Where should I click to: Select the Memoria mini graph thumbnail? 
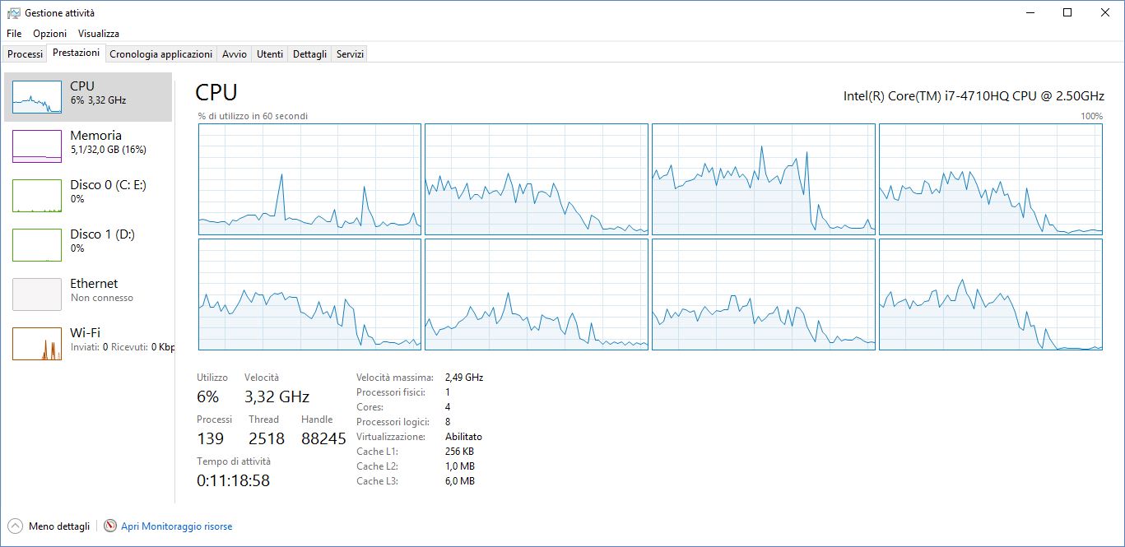[37, 146]
